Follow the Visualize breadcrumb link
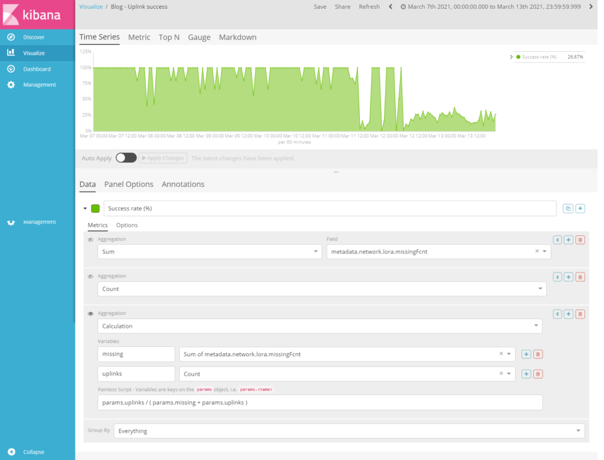This screenshot has width=604, height=460. 91,6
